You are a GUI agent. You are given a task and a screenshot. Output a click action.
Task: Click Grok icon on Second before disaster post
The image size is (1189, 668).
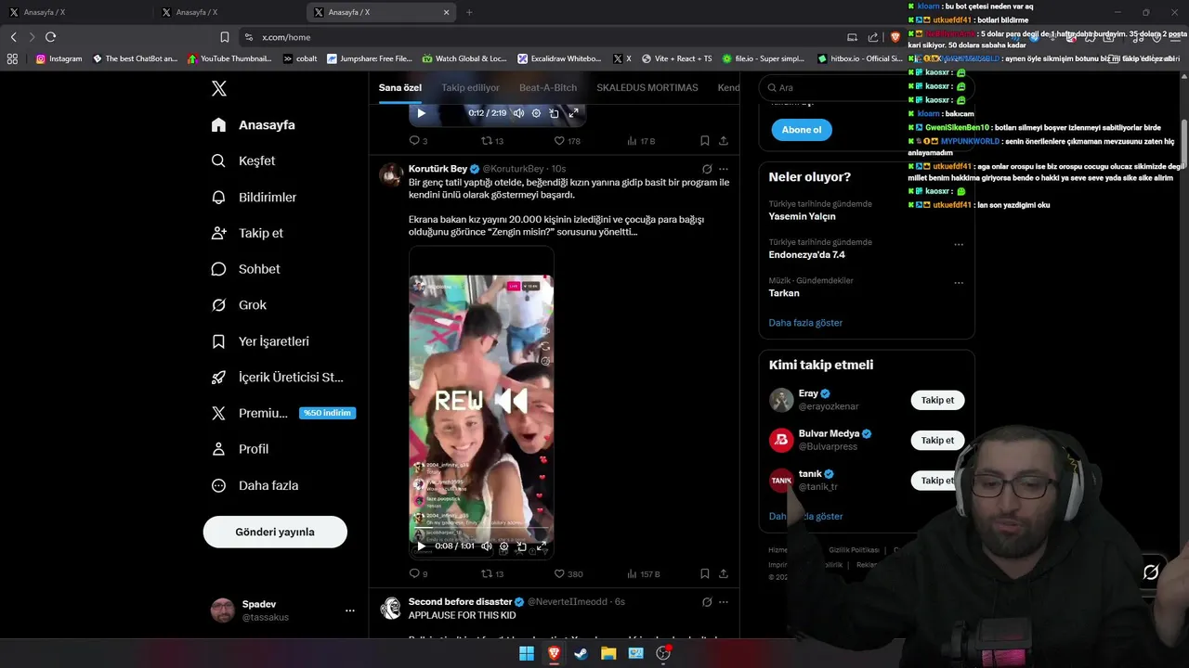click(707, 601)
